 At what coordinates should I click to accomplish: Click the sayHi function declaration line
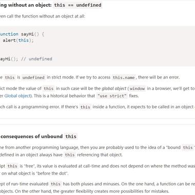pyautogui.click(x=22, y=34)
